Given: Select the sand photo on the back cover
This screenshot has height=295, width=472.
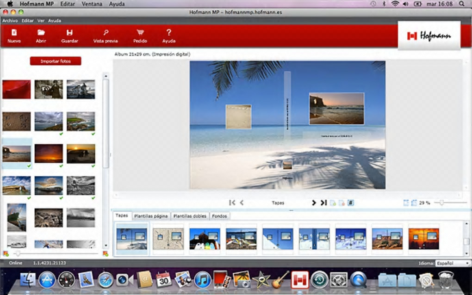Looking at the screenshot, I should [238, 117].
